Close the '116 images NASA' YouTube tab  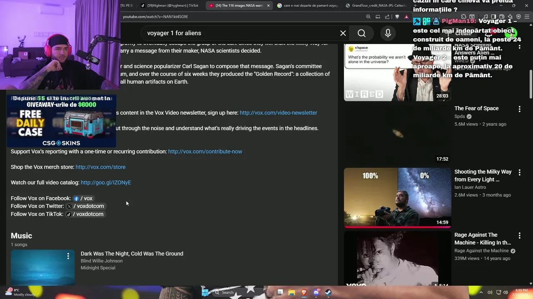point(268,5)
